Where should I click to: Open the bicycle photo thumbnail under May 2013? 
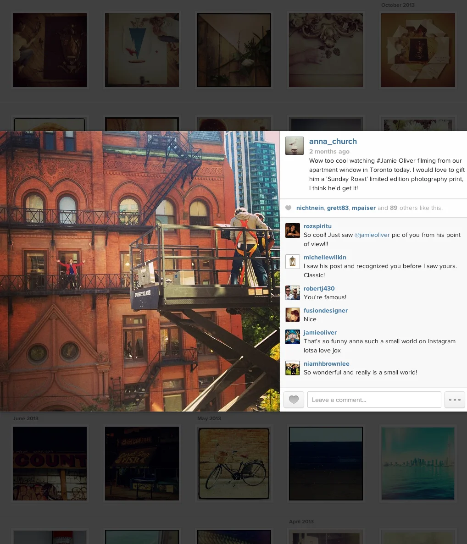pyautogui.click(x=234, y=463)
